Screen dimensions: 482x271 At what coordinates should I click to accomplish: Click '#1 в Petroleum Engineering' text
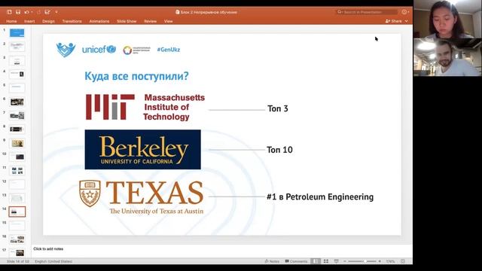(x=320, y=196)
